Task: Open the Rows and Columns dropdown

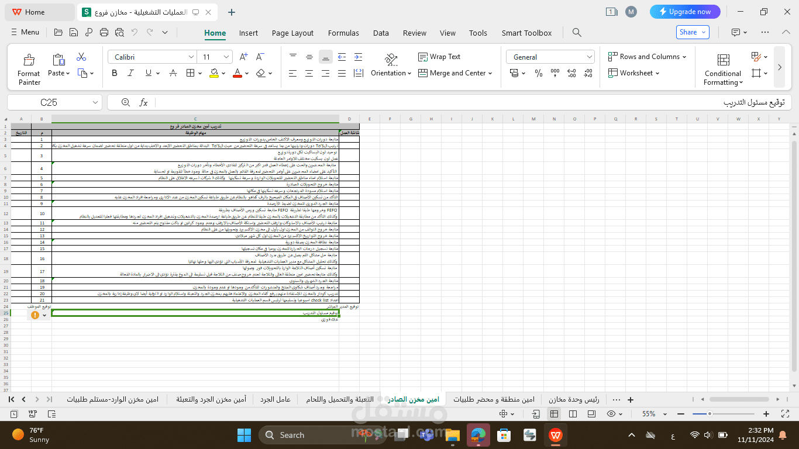Action: 648,57
